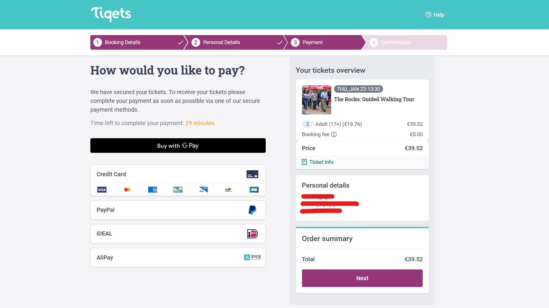This screenshot has width=549, height=308.
Task: Select iDEAL as payment method
Action: [178, 234]
